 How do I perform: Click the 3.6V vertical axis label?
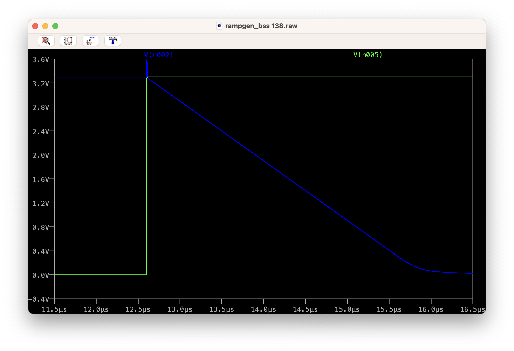41,60
